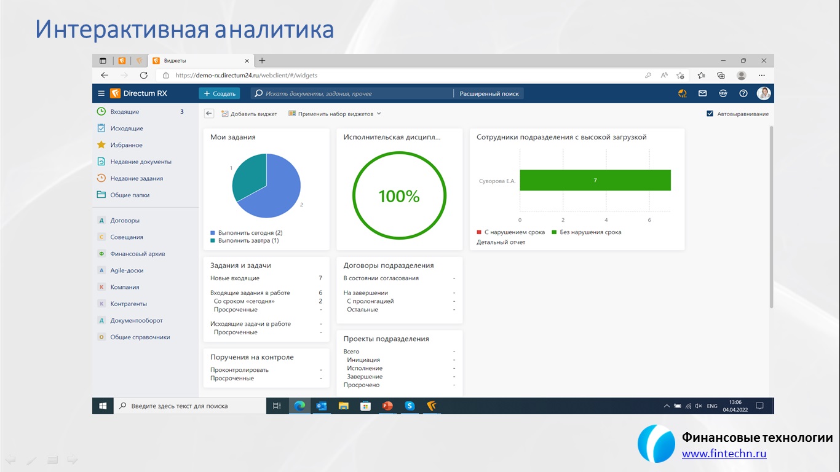Screen dimensions: 840x472
Task: Click the back arrow above the widgets
Action: coord(209,114)
